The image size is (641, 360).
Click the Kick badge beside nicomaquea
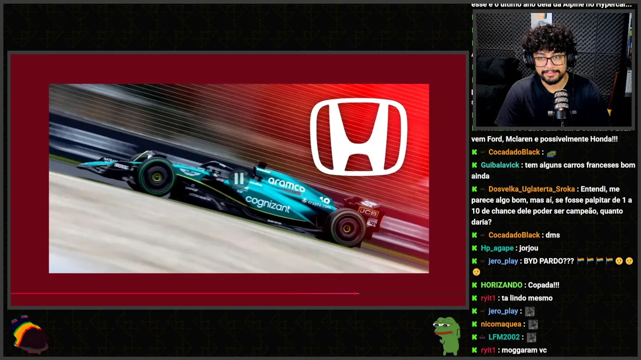(x=474, y=324)
